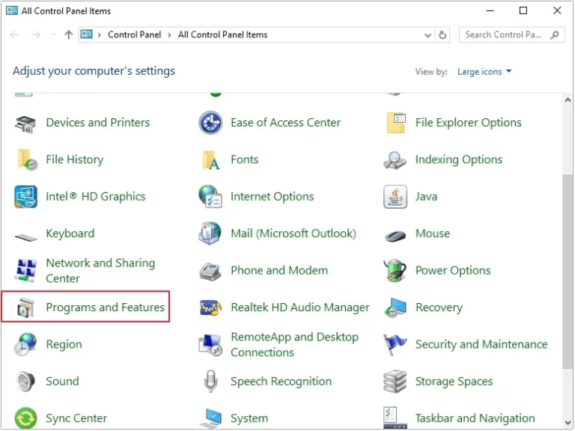
Task: Click the Keyboard icon
Action: [25, 237]
